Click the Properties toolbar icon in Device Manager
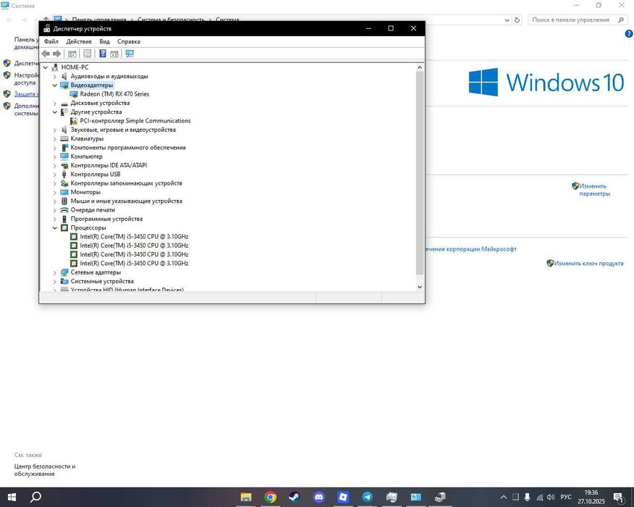Viewport: 634px width, 507px height. (88, 54)
